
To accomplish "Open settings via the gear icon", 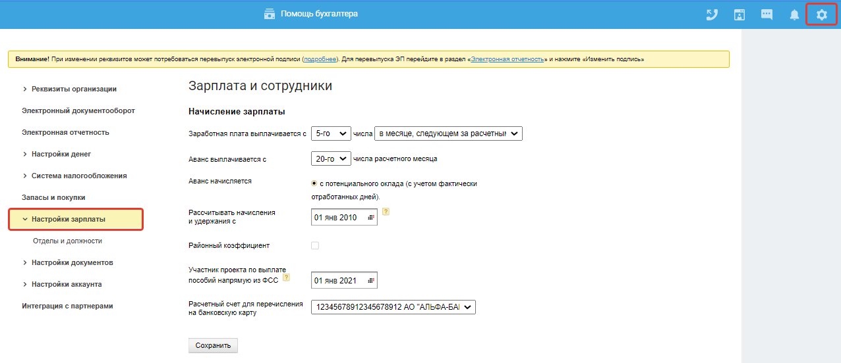I will [x=821, y=14].
